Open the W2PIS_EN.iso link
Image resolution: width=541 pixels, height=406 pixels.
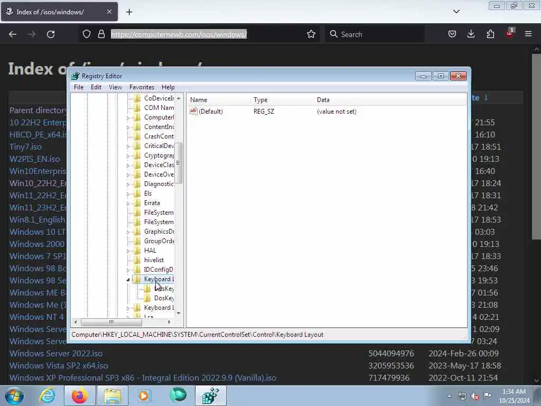(x=34, y=159)
